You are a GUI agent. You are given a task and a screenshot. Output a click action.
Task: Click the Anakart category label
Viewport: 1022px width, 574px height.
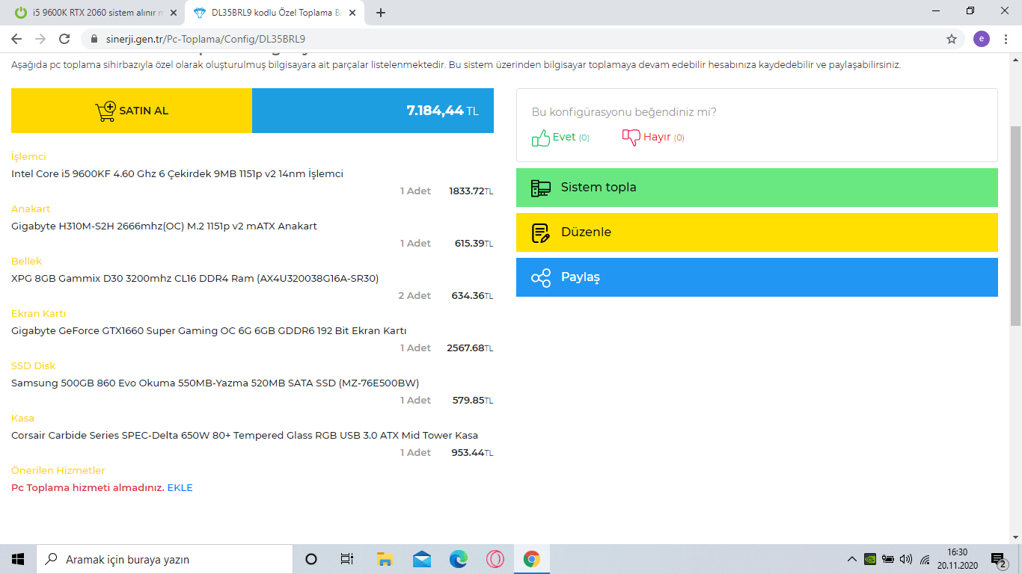(31, 209)
